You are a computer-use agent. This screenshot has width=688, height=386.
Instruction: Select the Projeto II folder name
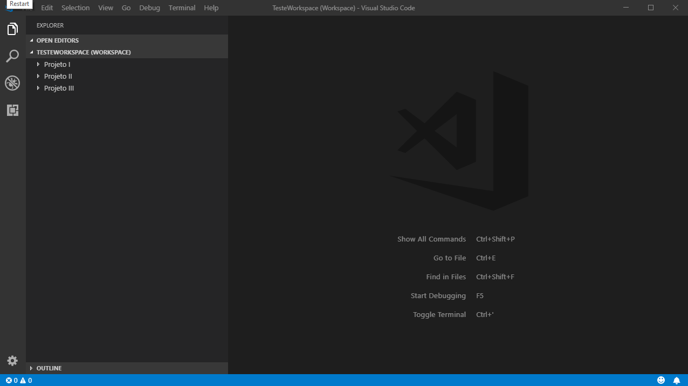[x=58, y=76]
